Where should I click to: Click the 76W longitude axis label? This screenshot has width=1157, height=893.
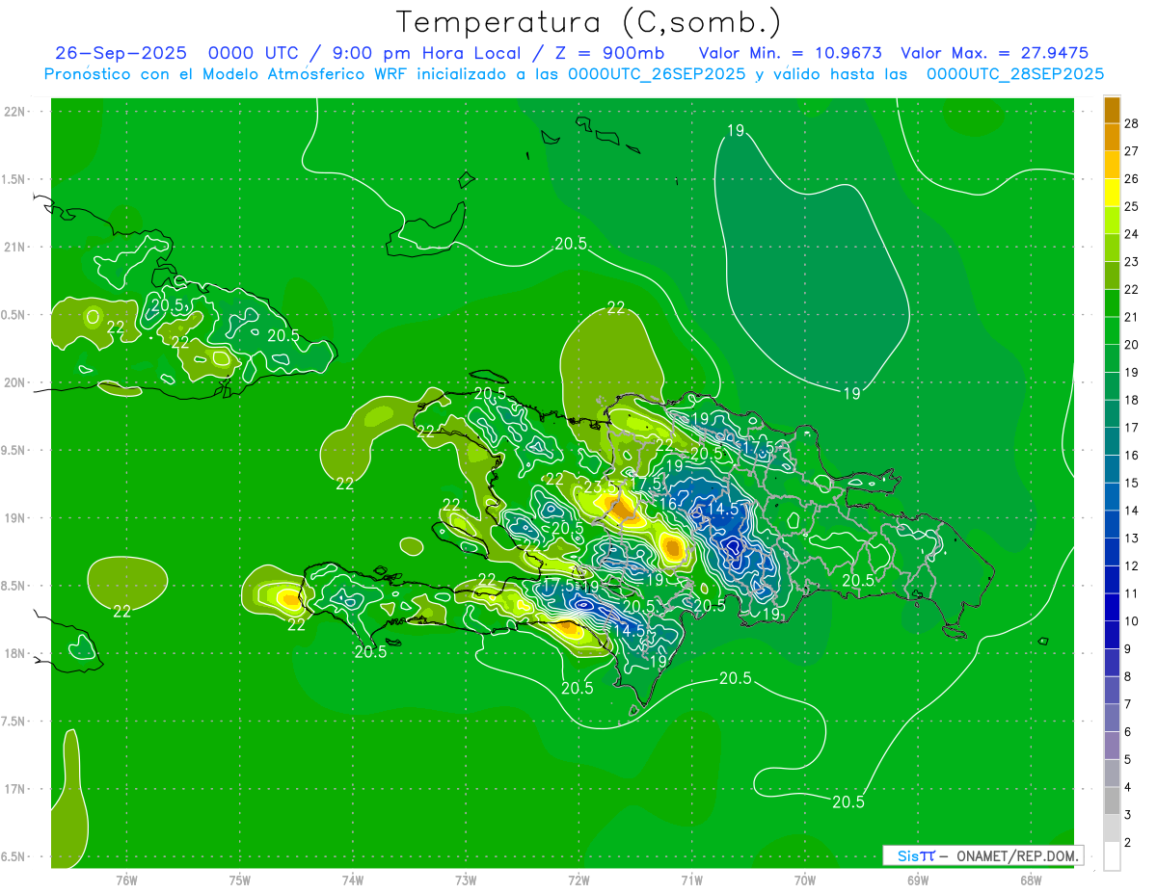click(x=126, y=880)
